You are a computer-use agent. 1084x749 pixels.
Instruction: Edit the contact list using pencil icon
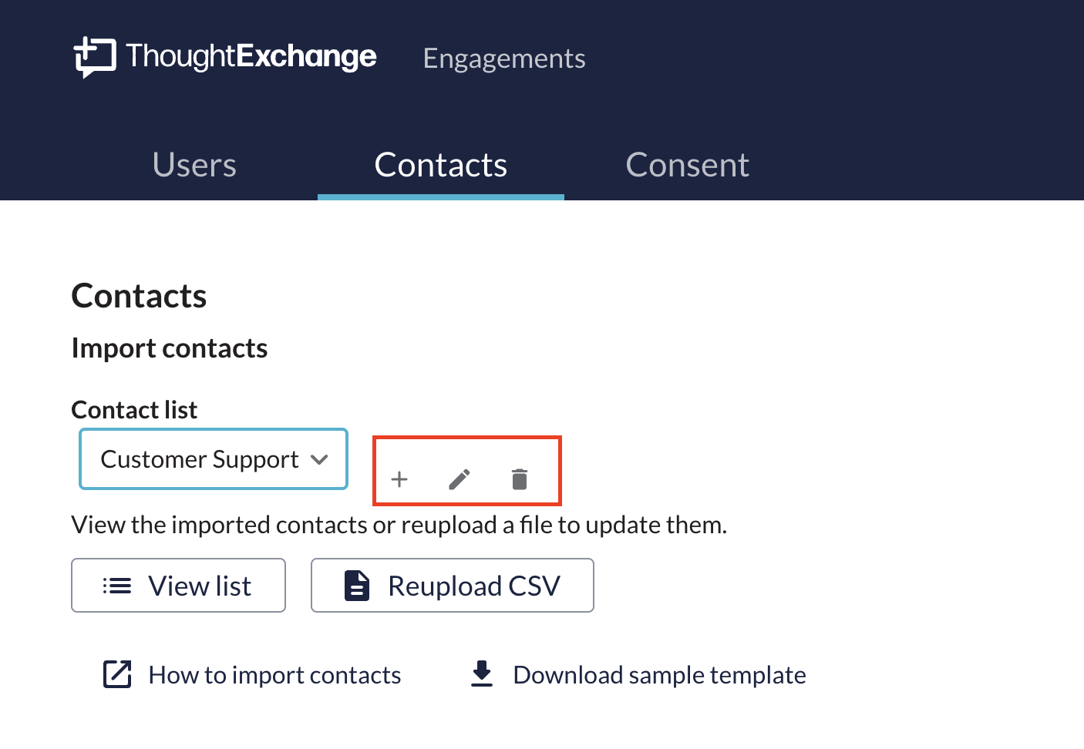(x=460, y=479)
